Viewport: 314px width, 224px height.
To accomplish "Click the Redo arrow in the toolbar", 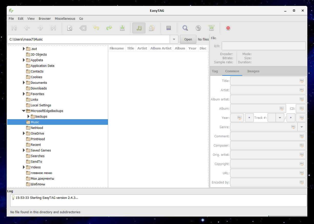I will [109, 28].
